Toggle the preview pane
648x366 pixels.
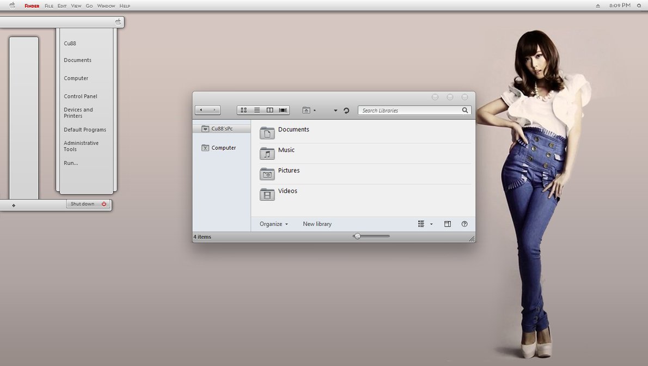448,224
